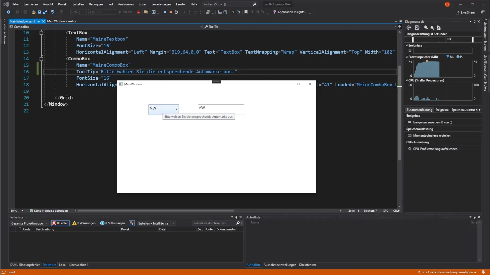490x275 pixels.
Task: Click the Live Share button
Action: [x=465, y=12]
